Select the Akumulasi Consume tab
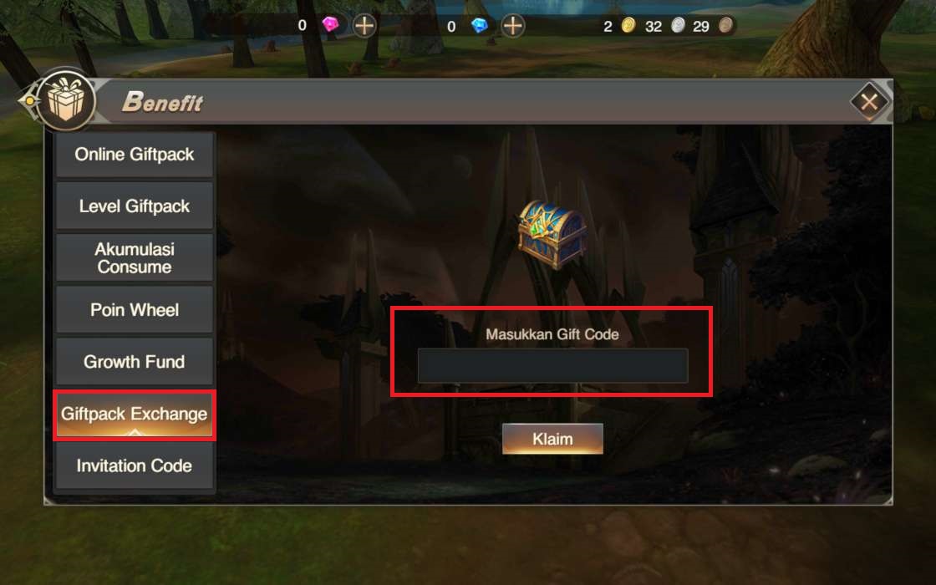The image size is (936, 585). [135, 258]
